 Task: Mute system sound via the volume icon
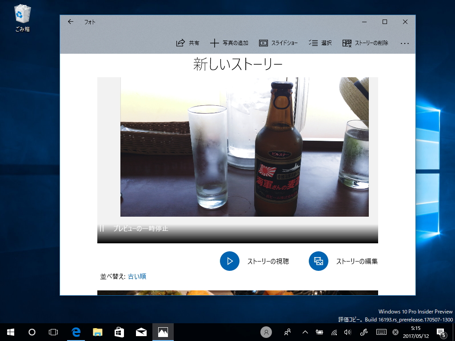click(x=347, y=332)
